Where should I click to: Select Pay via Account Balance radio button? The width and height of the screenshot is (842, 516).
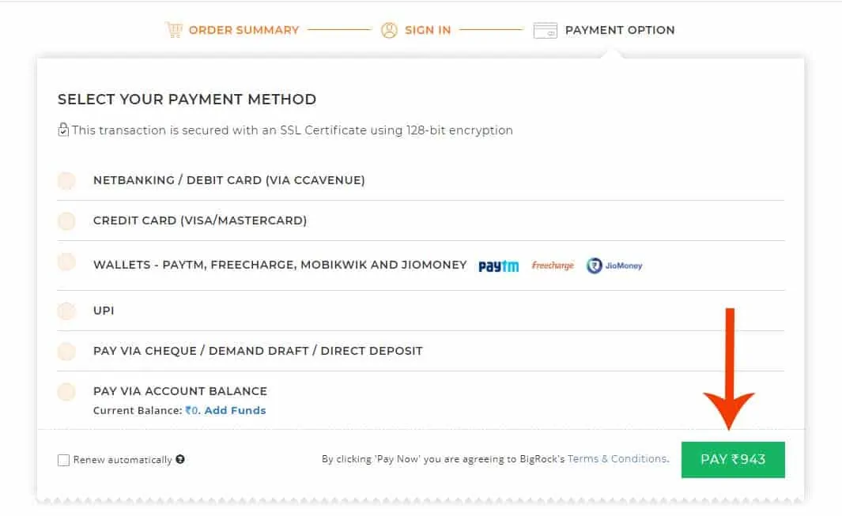click(66, 391)
